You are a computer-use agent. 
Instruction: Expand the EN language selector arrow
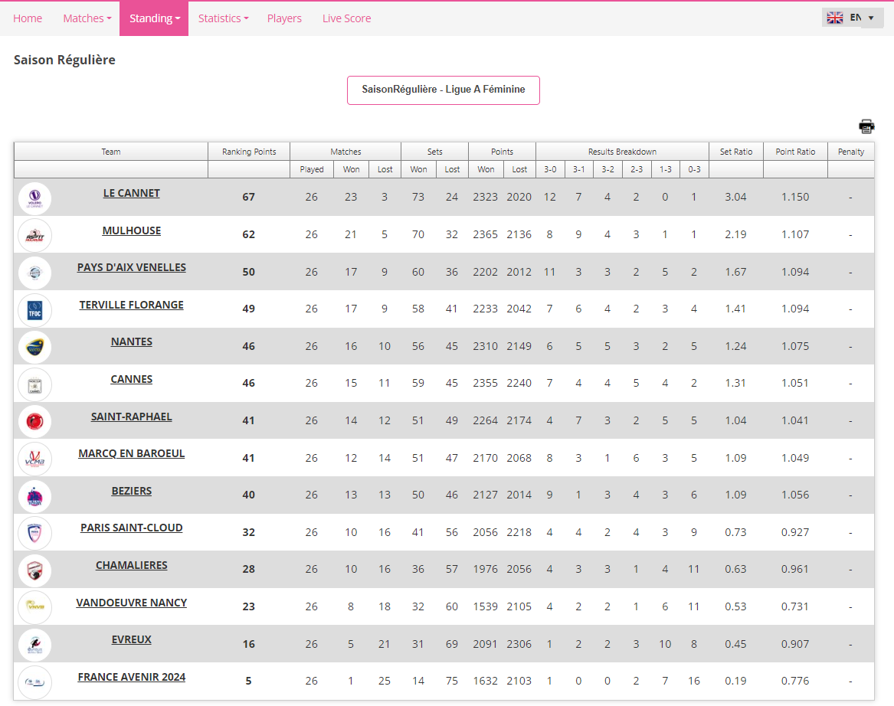[x=870, y=18]
